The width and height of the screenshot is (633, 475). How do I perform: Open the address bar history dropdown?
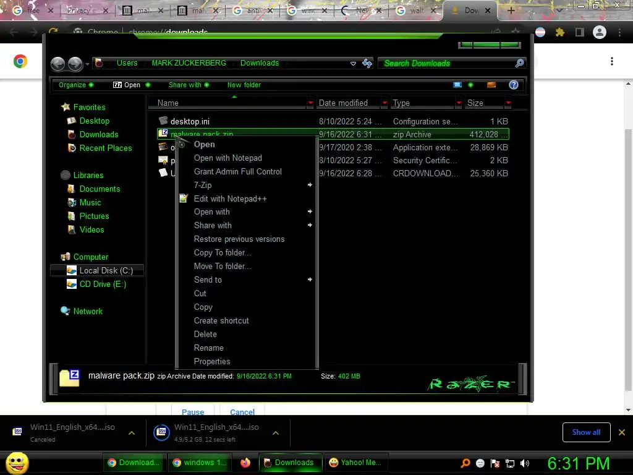click(x=353, y=64)
